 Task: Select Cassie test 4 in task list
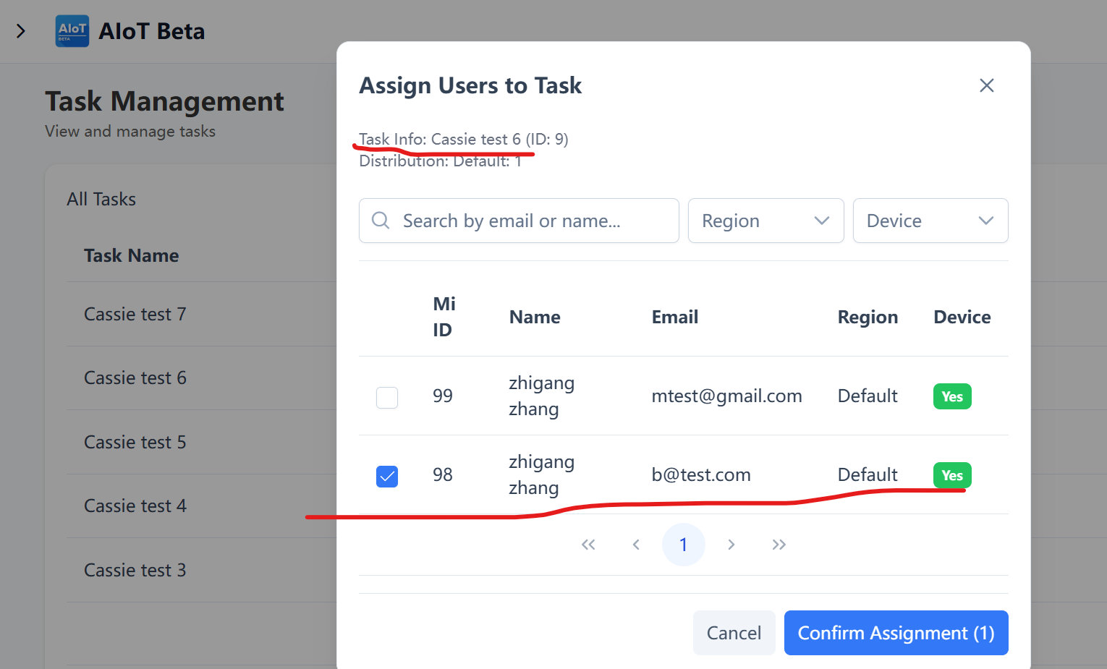coord(135,506)
